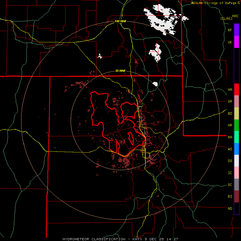
Task: Click the 100 NMI range ring label
Action: point(120,21)
